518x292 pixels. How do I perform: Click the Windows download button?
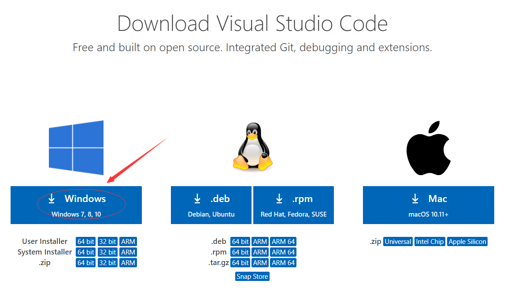tap(76, 205)
